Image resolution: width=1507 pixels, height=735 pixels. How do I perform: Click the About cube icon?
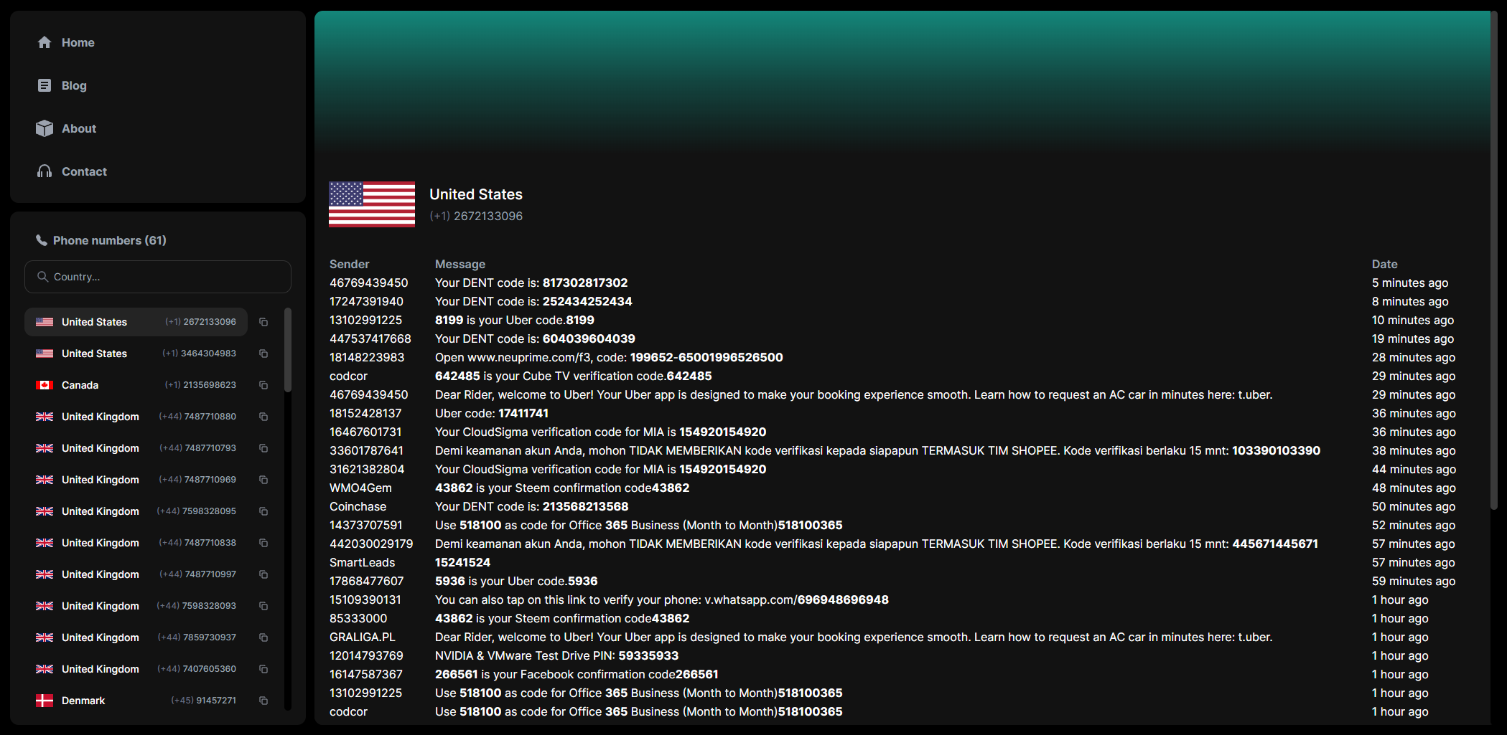coord(45,128)
